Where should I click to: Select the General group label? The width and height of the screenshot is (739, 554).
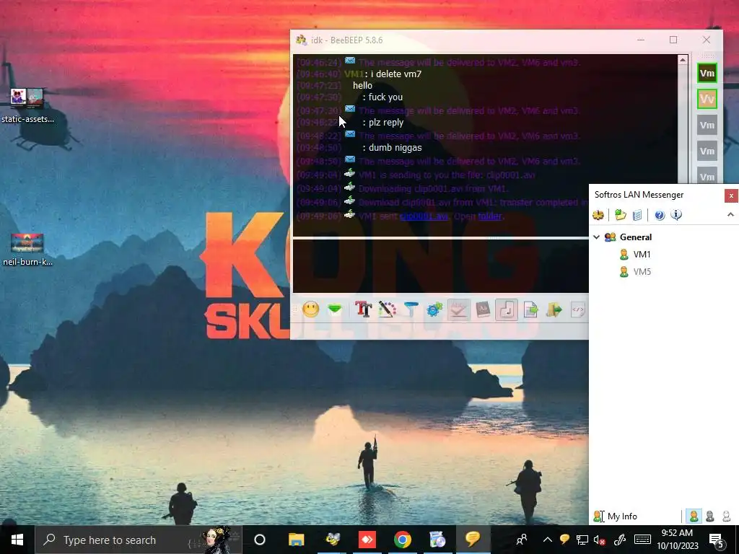pos(636,237)
